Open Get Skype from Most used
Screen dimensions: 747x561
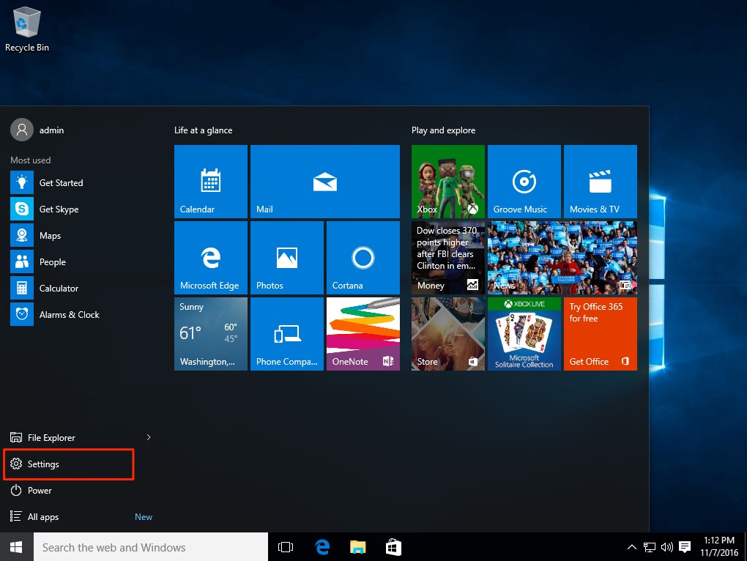[x=59, y=209]
